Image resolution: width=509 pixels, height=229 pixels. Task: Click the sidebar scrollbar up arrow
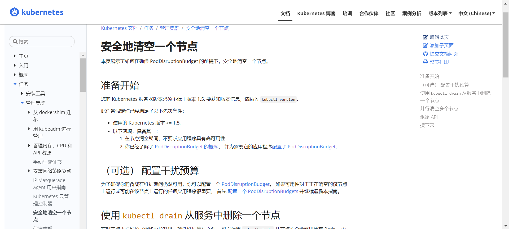click(83, 55)
